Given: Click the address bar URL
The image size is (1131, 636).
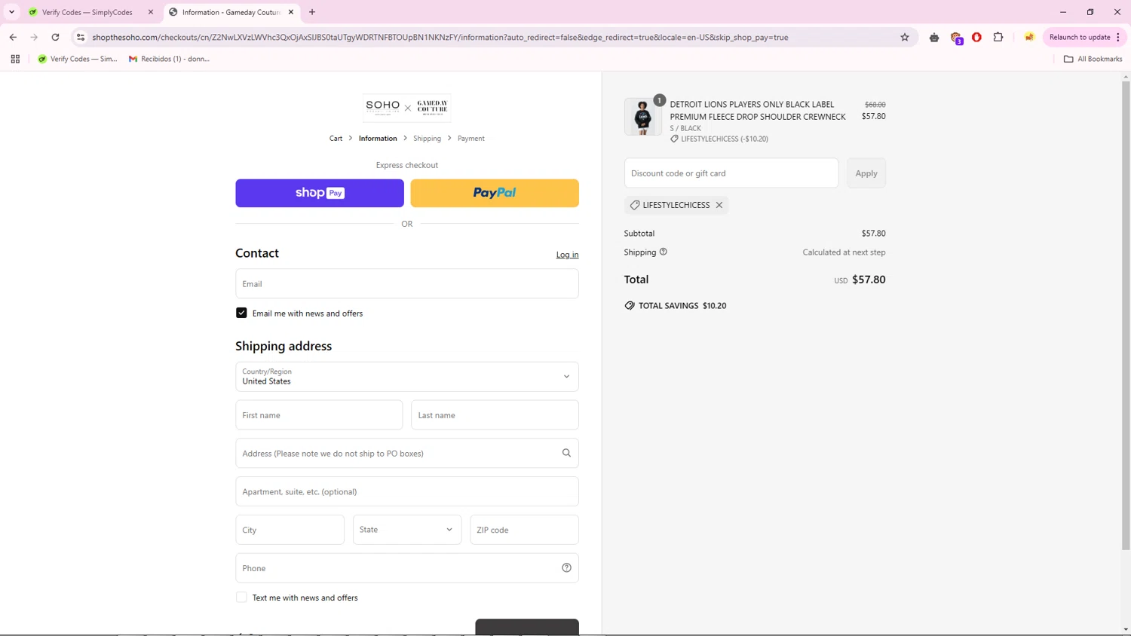Looking at the screenshot, I should (x=440, y=37).
